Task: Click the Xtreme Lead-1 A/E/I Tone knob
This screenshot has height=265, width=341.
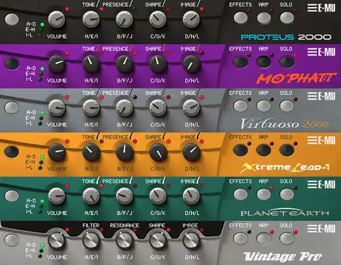Action: (91, 152)
